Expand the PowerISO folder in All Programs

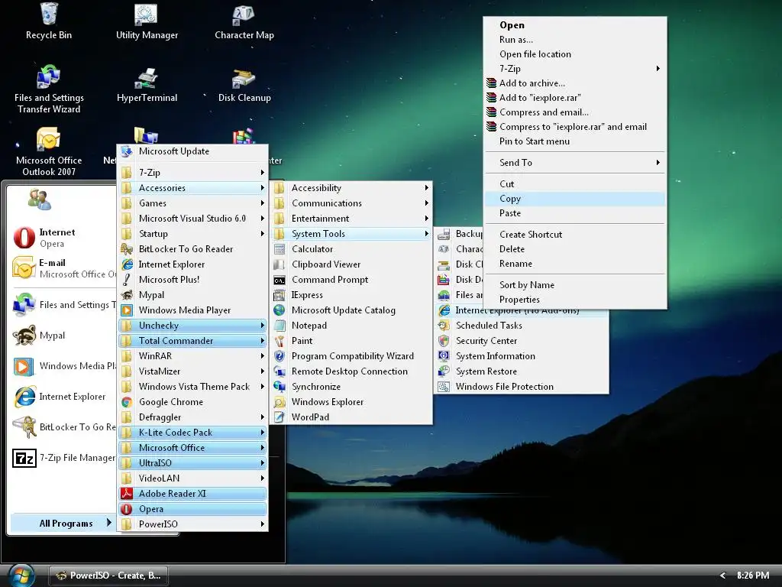pyautogui.click(x=192, y=524)
